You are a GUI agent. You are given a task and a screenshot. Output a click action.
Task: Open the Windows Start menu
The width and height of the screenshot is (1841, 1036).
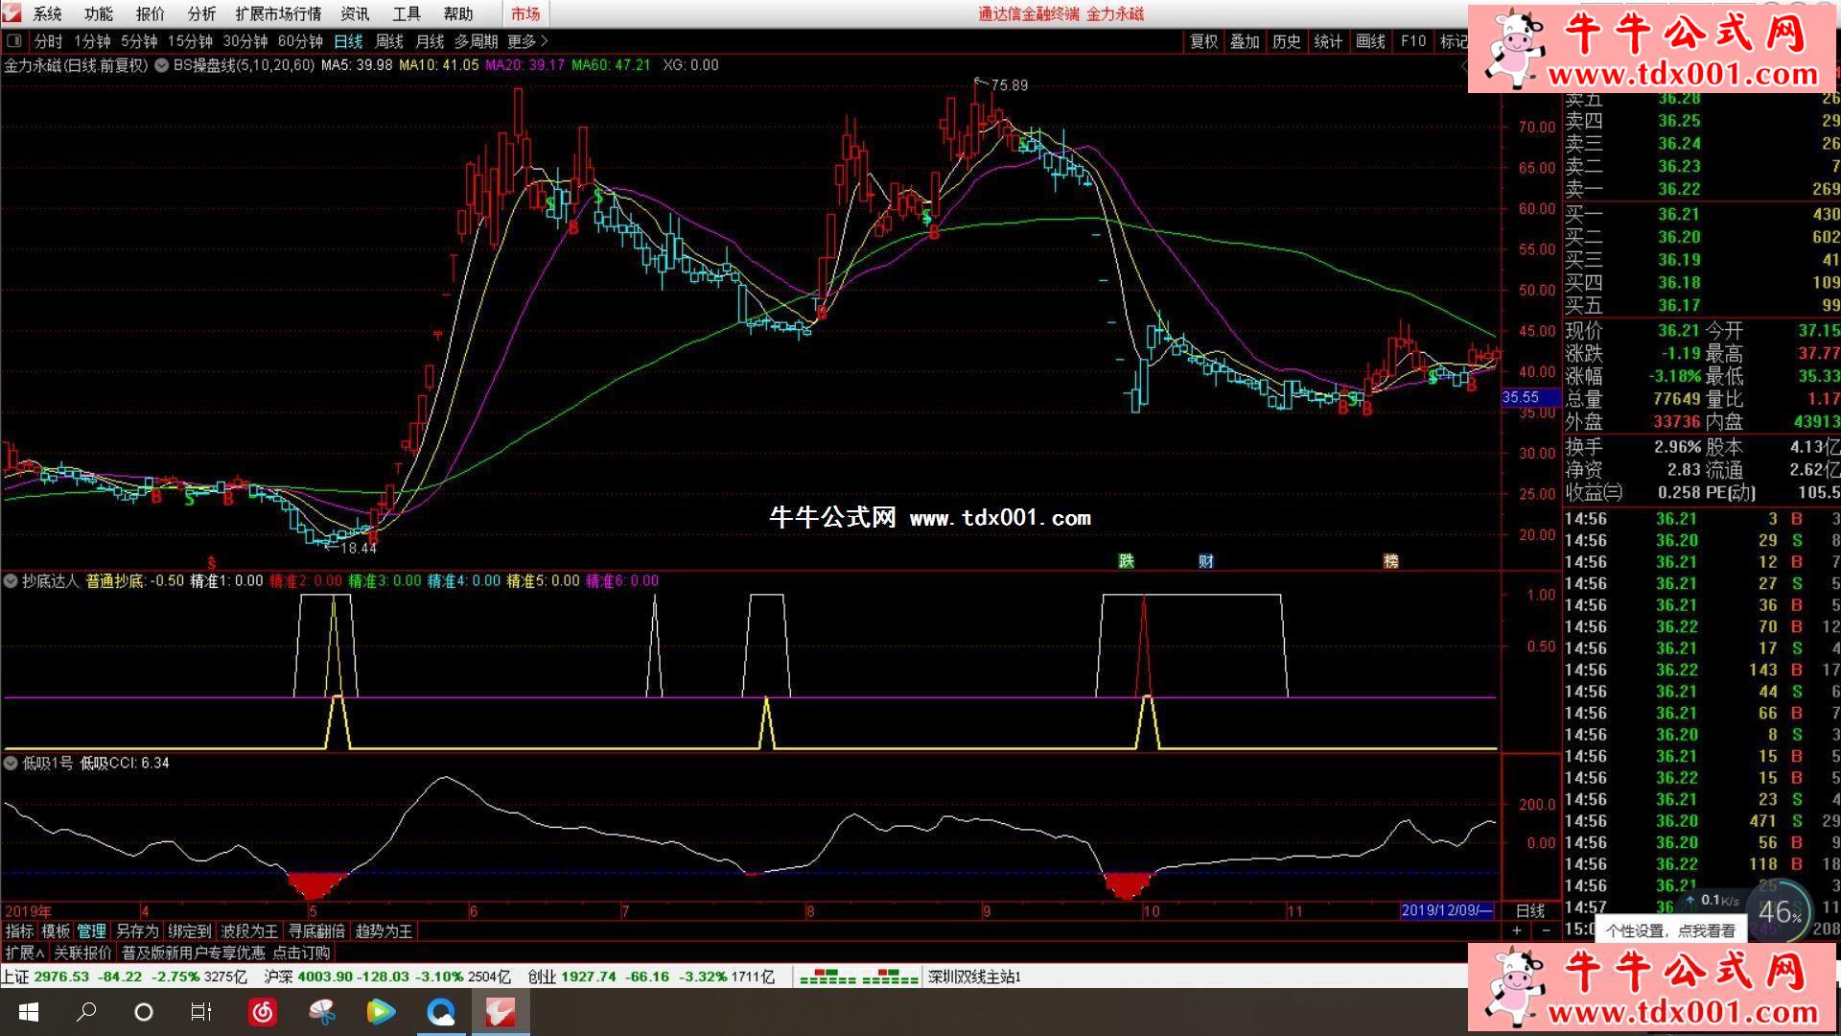[x=28, y=1012]
